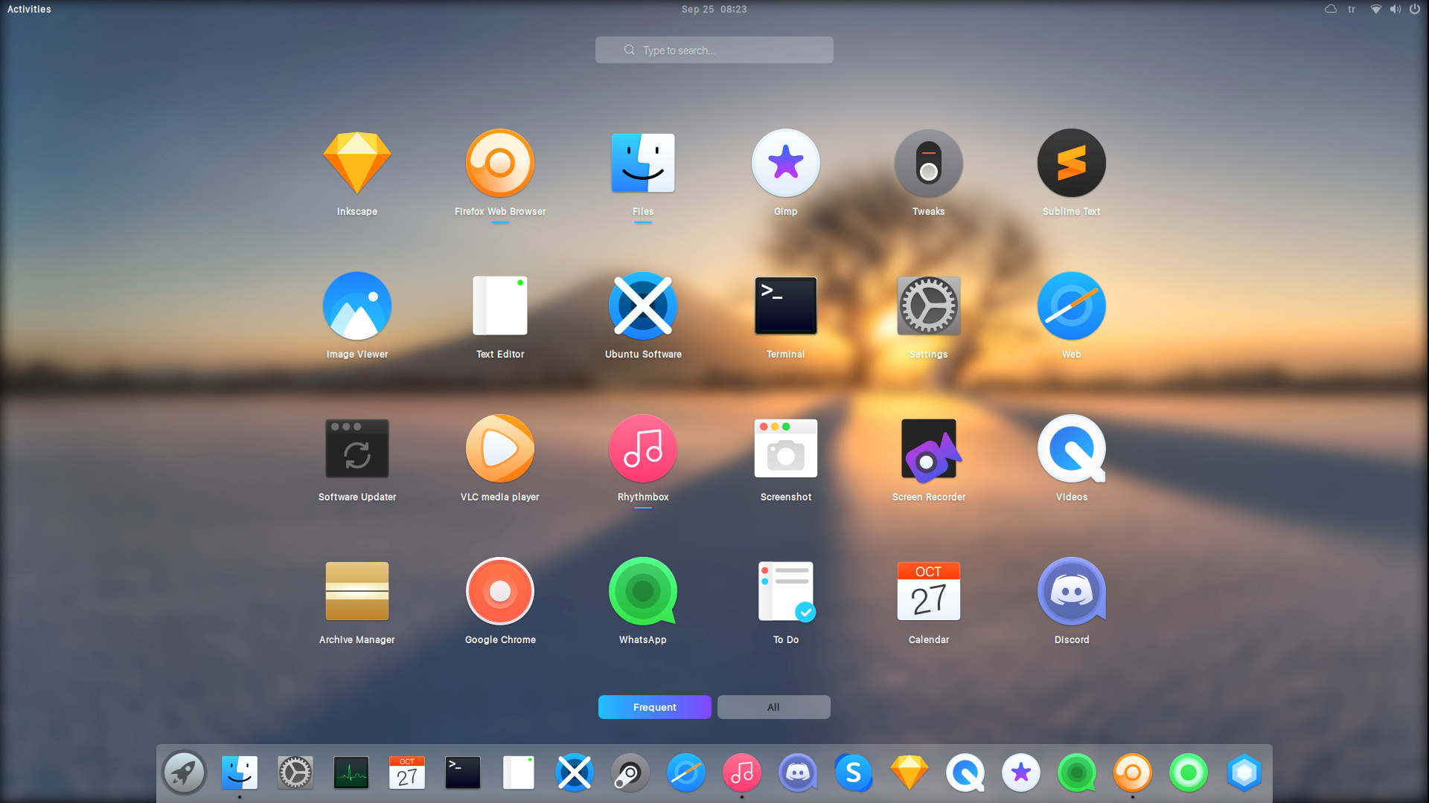Viewport: 1429px width, 803px height.
Task: Open Inkscape diamond icon in dock
Action: pos(909,773)
